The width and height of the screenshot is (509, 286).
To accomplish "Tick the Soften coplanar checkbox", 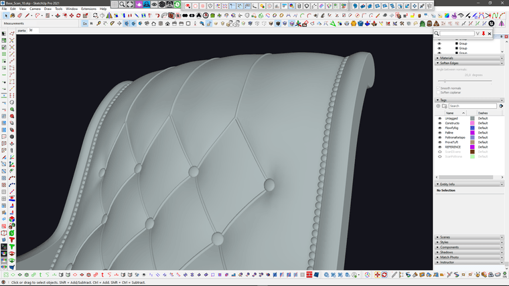I will point(439,92).
